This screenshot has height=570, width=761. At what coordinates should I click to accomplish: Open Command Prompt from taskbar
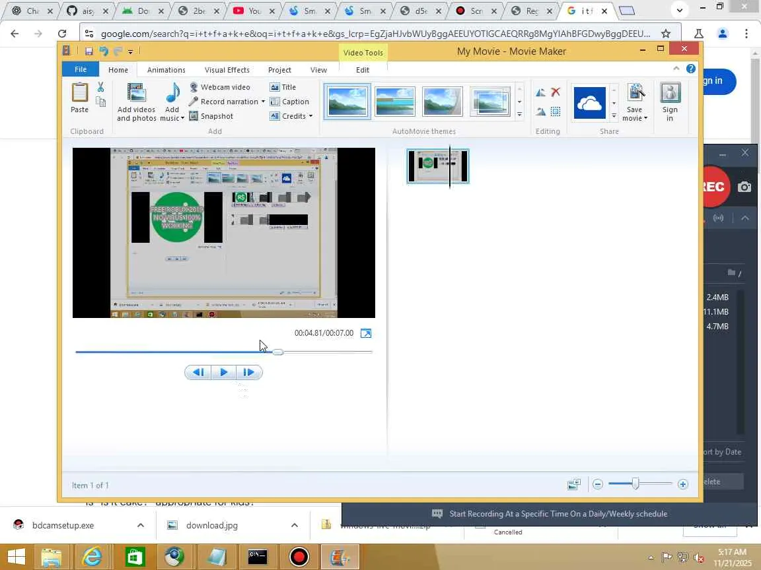click(x=257, y=557)
